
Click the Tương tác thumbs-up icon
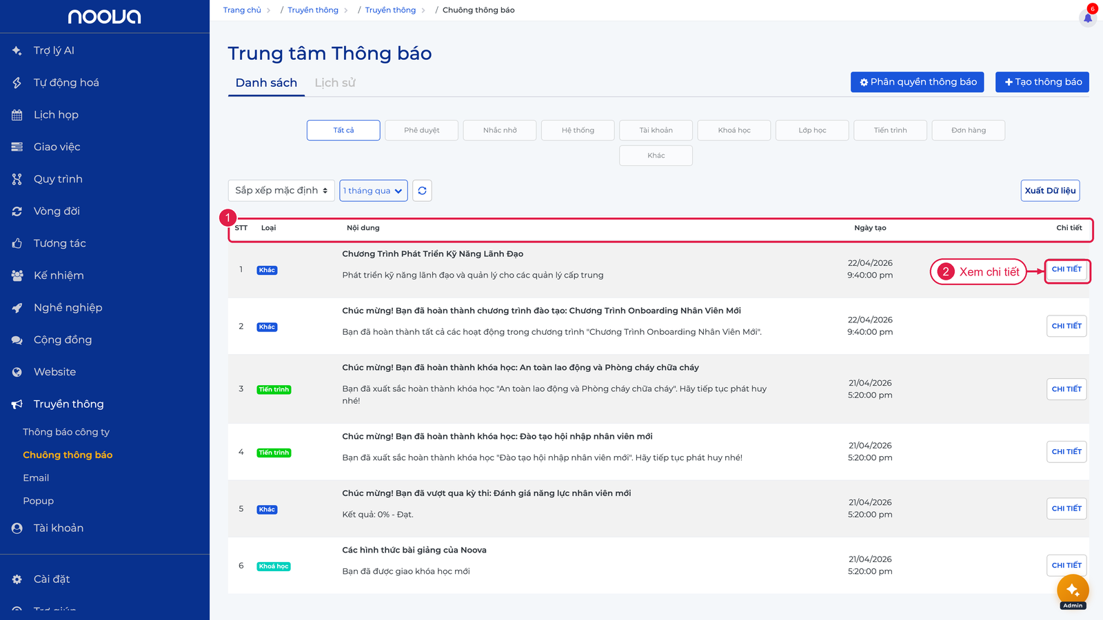17,243
